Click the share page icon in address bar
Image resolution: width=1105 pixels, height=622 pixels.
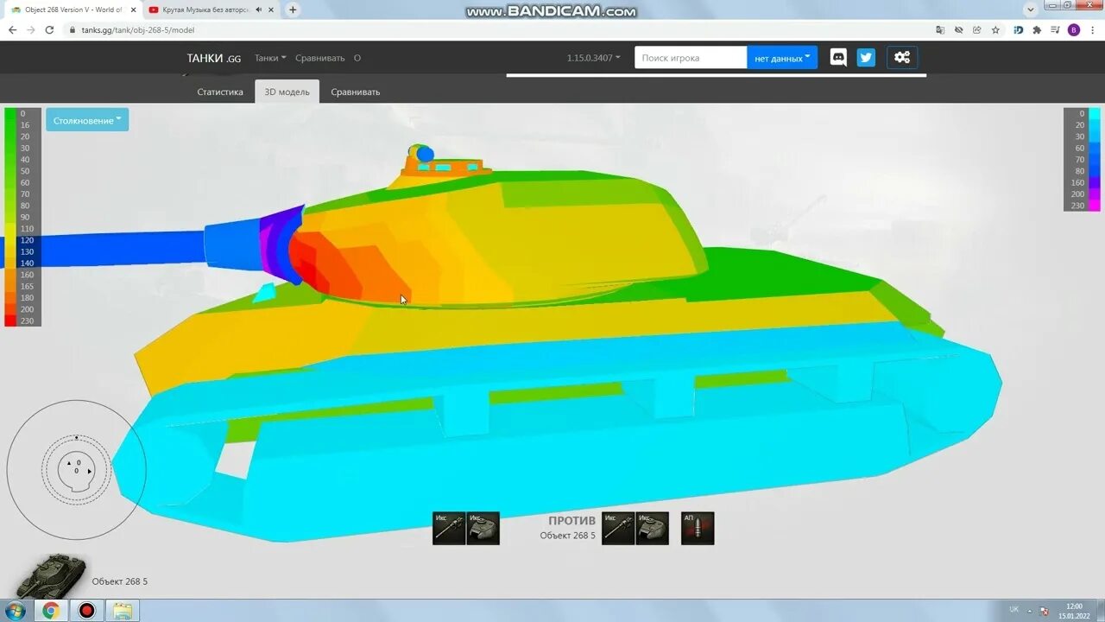click(977, 29)
